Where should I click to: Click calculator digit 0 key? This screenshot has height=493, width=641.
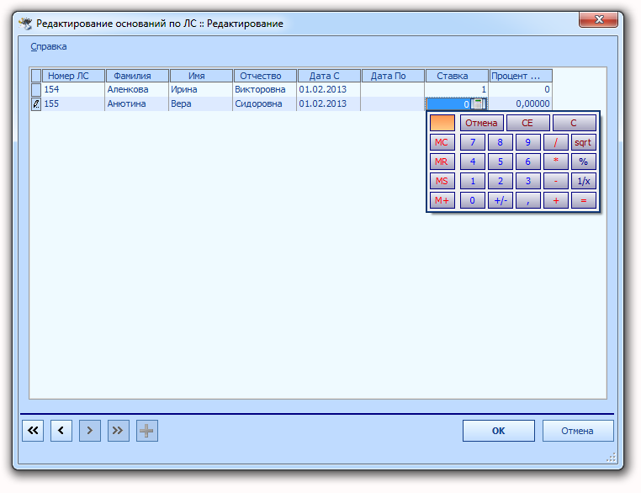click(473, 200)
